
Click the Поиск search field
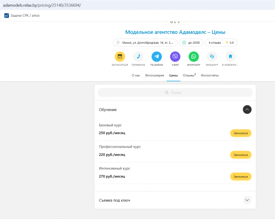click(175, 92)
